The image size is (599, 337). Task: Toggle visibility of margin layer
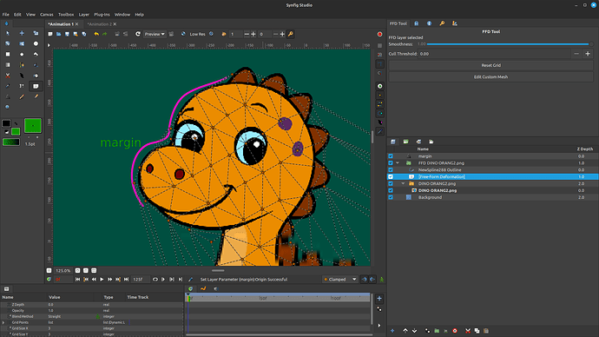391,156
